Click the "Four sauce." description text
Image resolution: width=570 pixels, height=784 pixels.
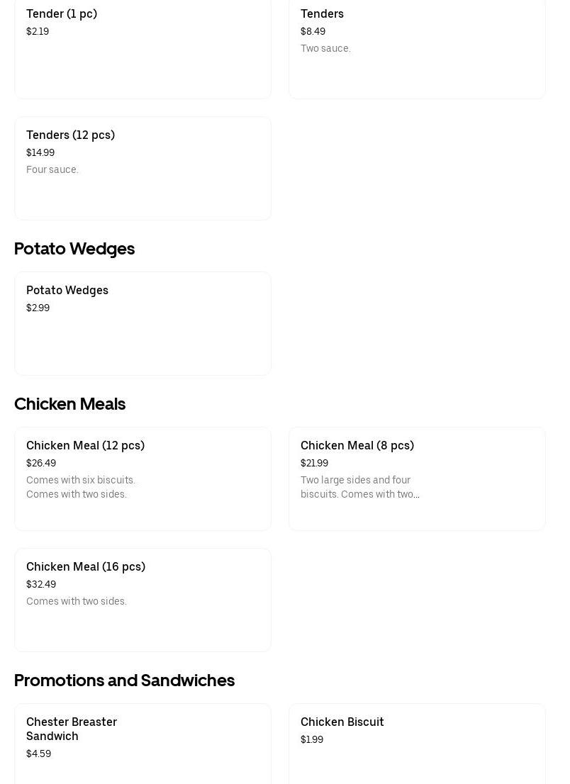[52, 169]
